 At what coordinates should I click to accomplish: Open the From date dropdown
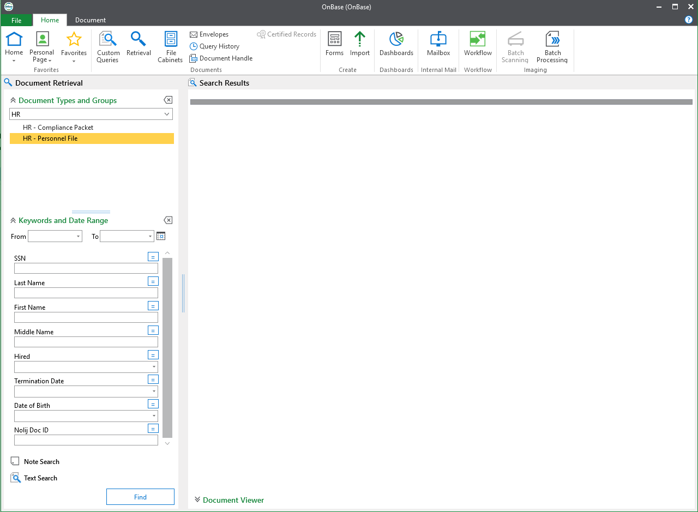(x=79, y=236)
